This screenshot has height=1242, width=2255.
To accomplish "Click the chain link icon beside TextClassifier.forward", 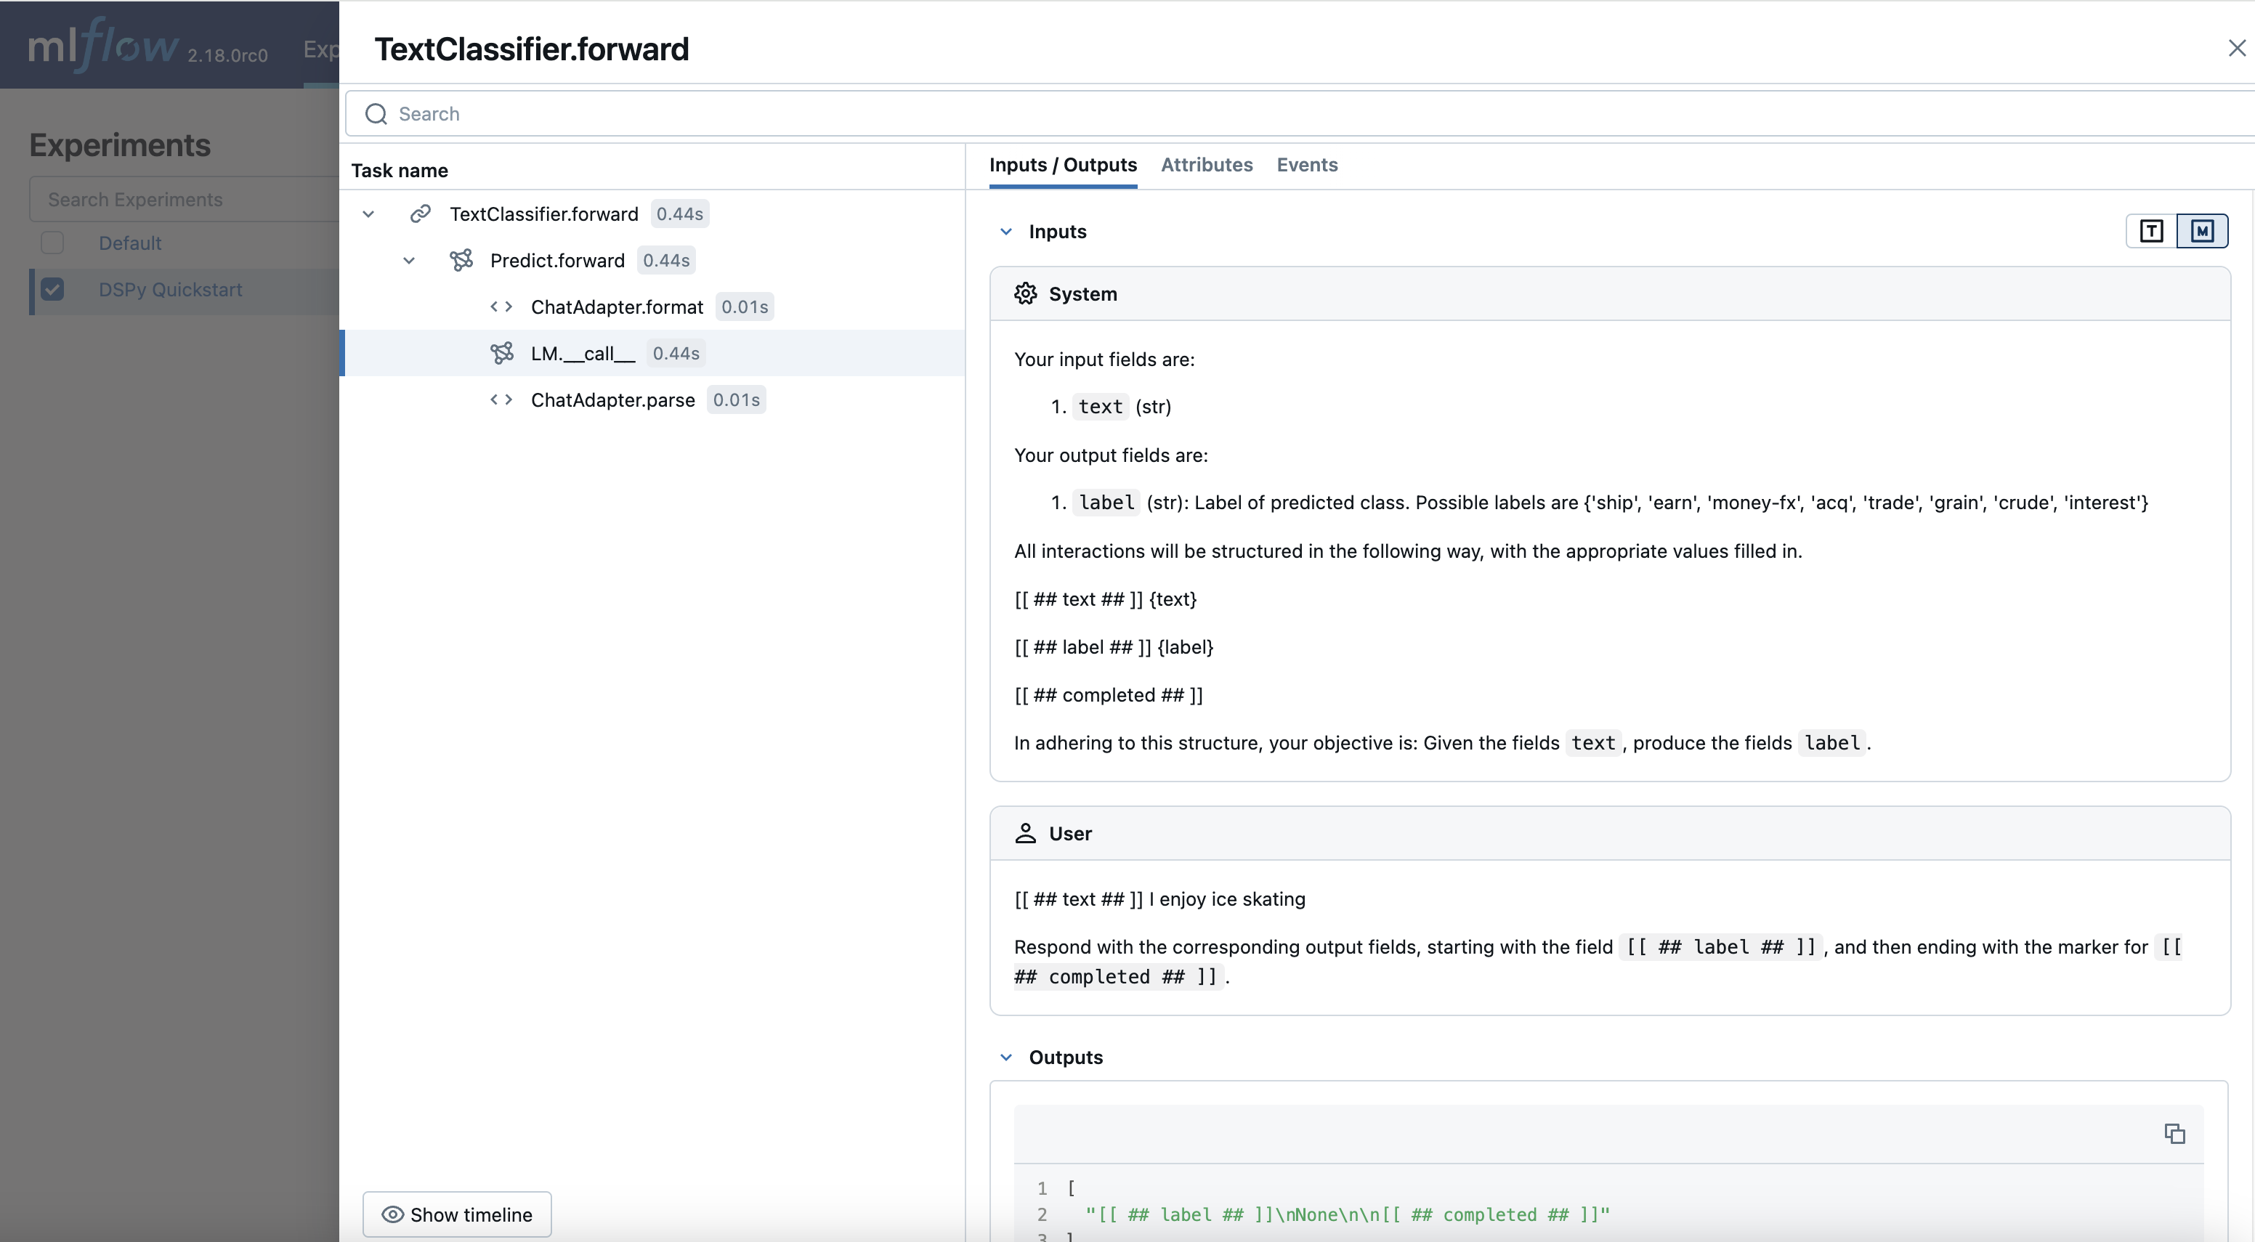I will click(421, 213).
